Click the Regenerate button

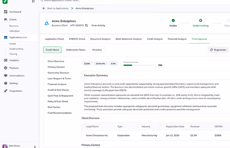pyautogui.click(x=218, y=50)
